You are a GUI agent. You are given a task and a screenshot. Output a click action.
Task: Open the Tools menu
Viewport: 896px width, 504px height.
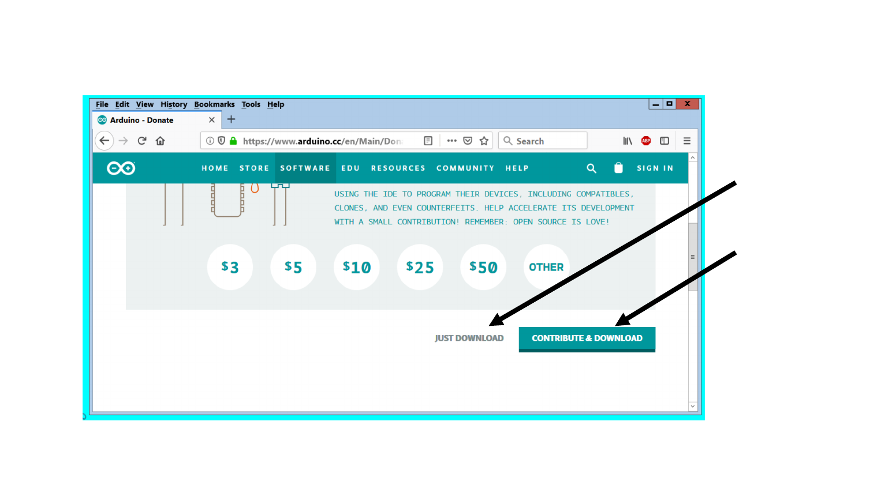[x=251, y=104]
